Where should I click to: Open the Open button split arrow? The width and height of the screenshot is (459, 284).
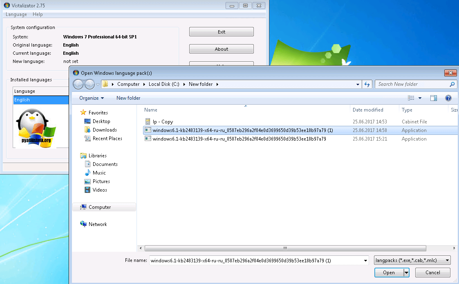406,273
